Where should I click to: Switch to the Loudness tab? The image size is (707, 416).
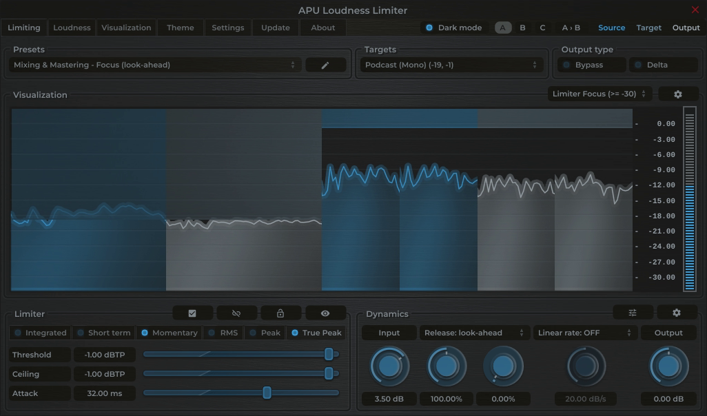(72, 28)
